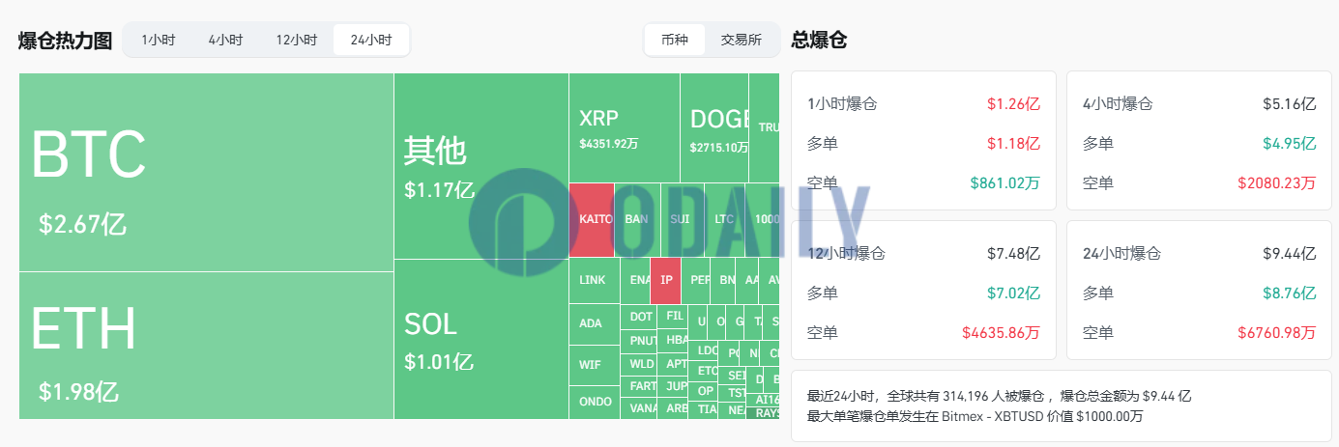The image size is (1339, 447).
Task: Click the BTC heatmap tile
Action: [x=206, y=172]
